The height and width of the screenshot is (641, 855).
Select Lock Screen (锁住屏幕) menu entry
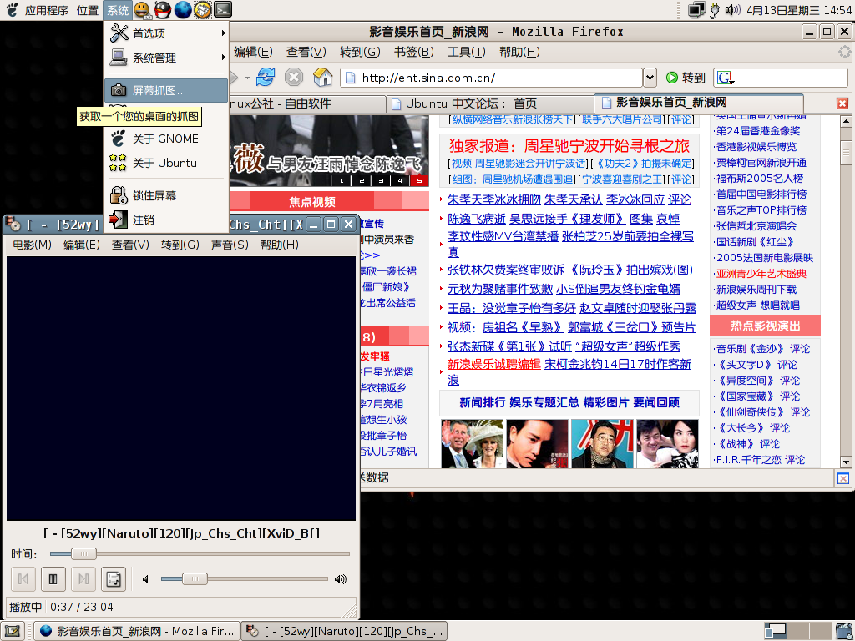[x=166, y=195]
